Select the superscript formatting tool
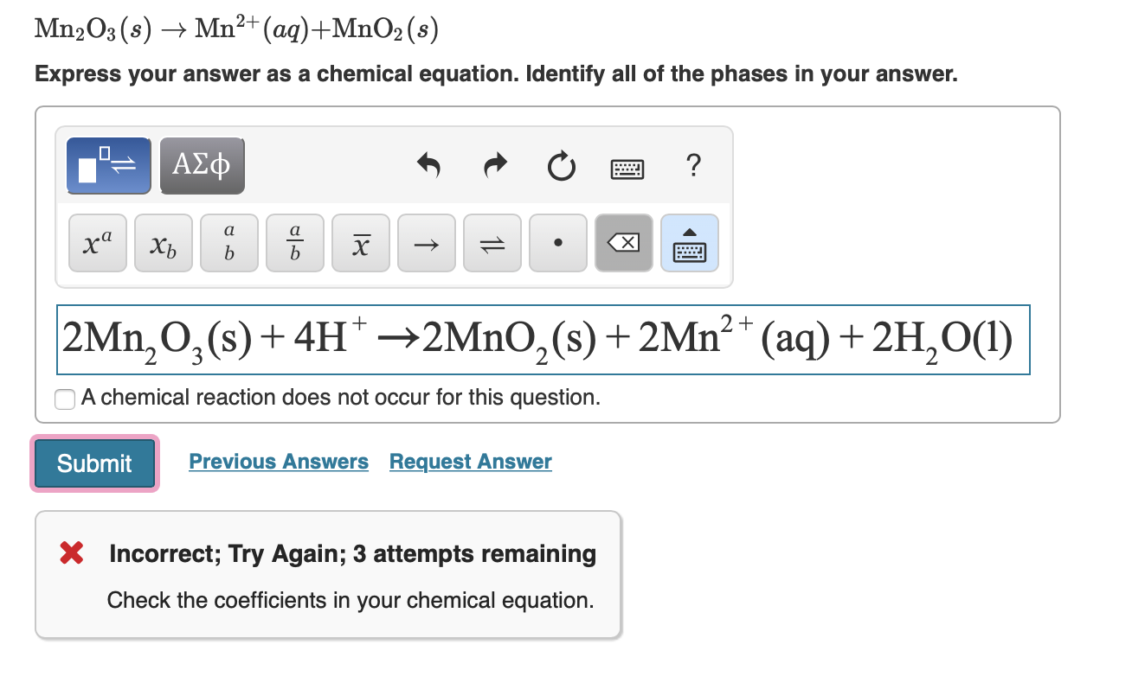This screenshot has width=1132, height=683. tap(97, 242)
